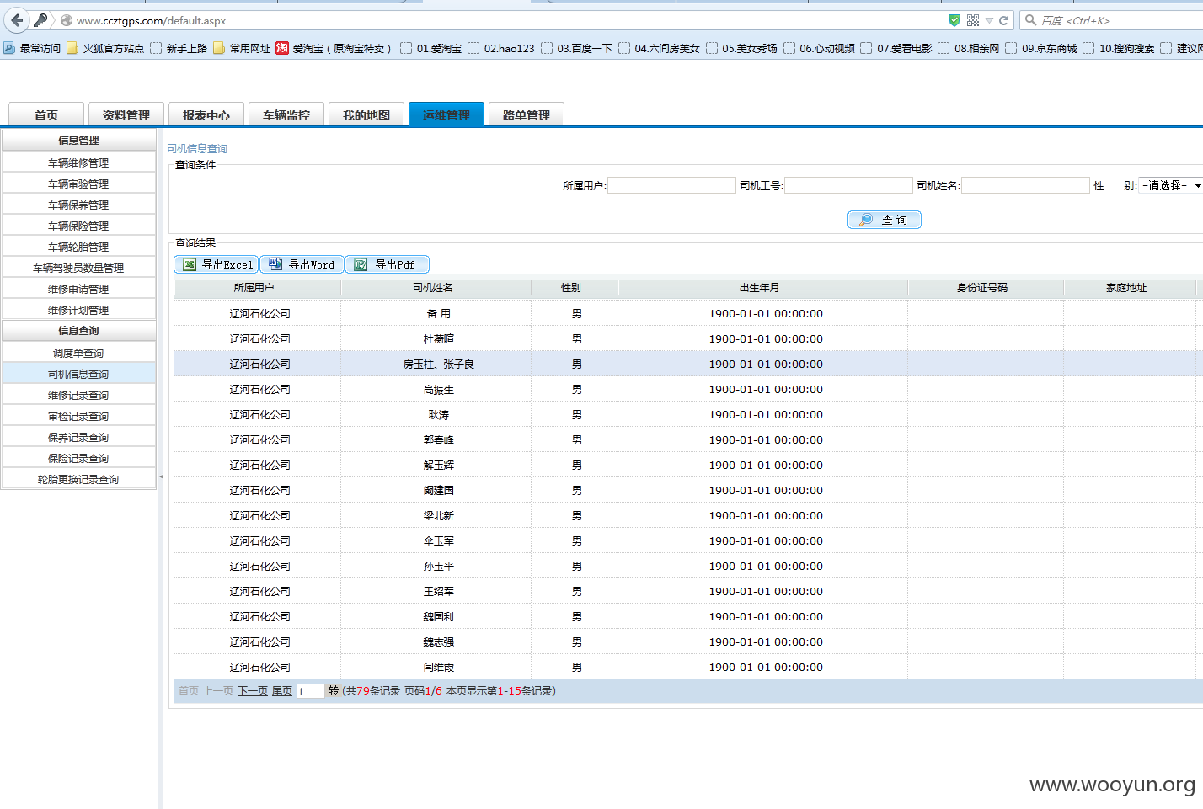The height and width of the screenshot is (809, 1203).
Task: Collapse the 信息查询 sidebar section header
Action: pos(78,331)
